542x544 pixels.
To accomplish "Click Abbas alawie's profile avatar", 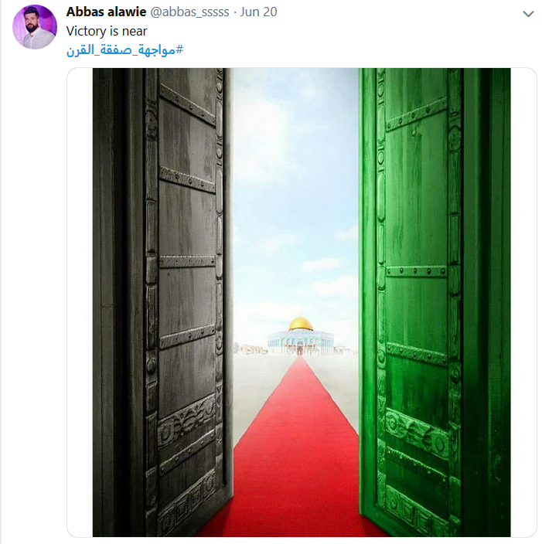I will tap(35, 27).
